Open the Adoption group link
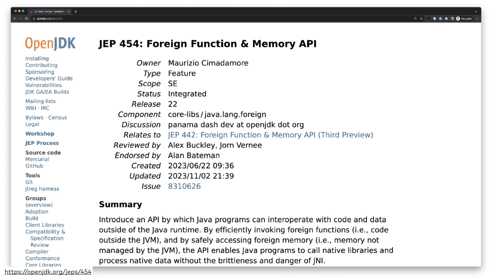Screen dimensions: 499x280 tap(37, 212)
